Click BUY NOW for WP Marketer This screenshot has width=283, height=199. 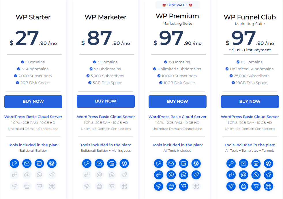click(x=106, y=101)
